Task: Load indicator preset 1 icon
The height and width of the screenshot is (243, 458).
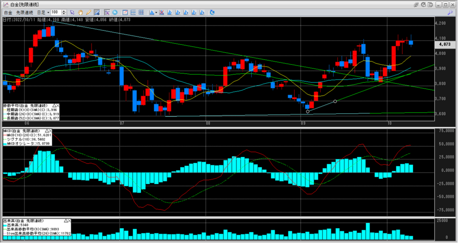Action: click(170, 13)
